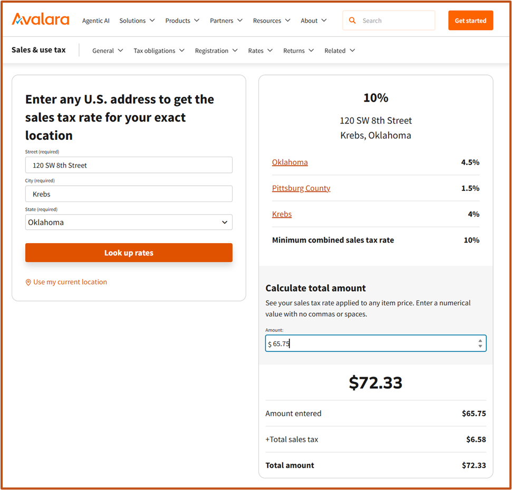Image resolution: width=512 pixels, height=490 pixels.
Task: Open the State dropdown showing Oklahoma
Action: coord(129,222)
